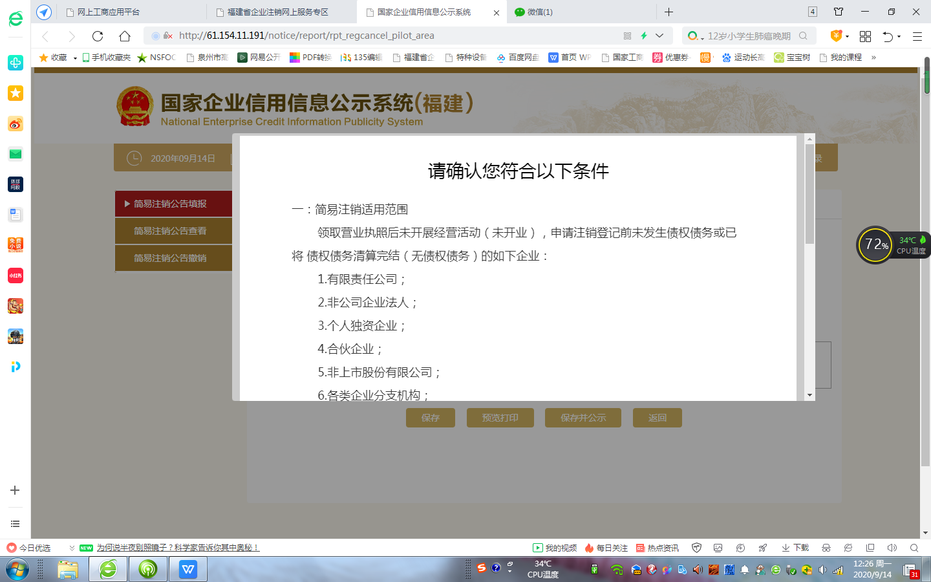931x582 pixels.
Task: Click the 保存并公示 button
Action: click(583, 418)
